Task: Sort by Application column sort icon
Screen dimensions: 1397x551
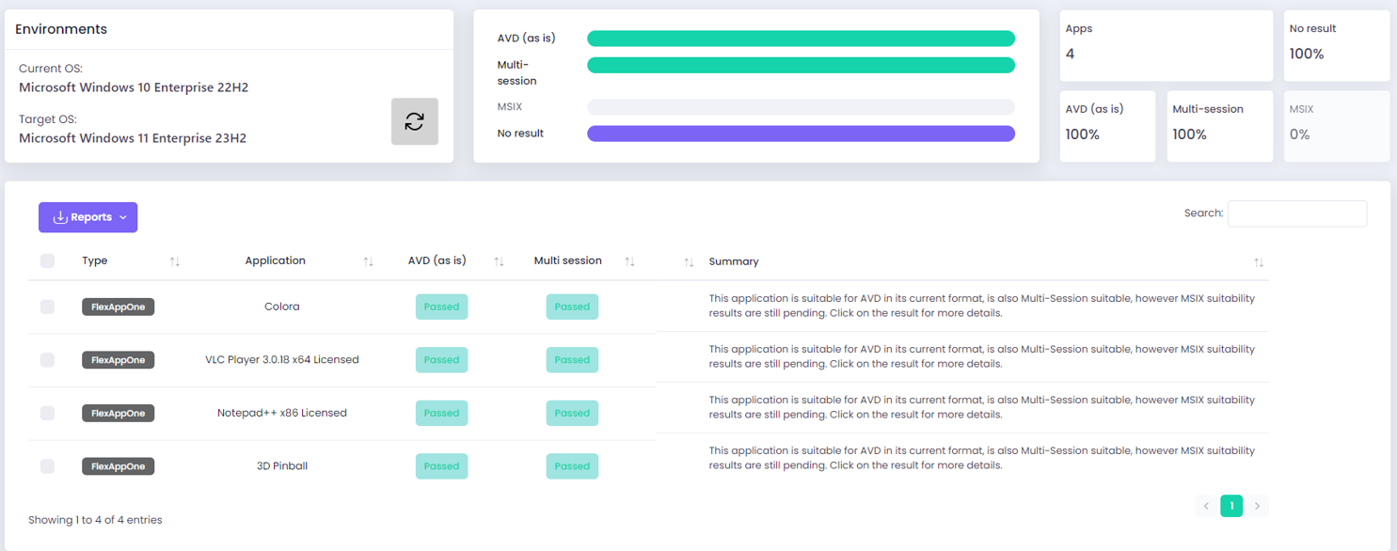Action: pyautogui.click(x=369, y=261)
